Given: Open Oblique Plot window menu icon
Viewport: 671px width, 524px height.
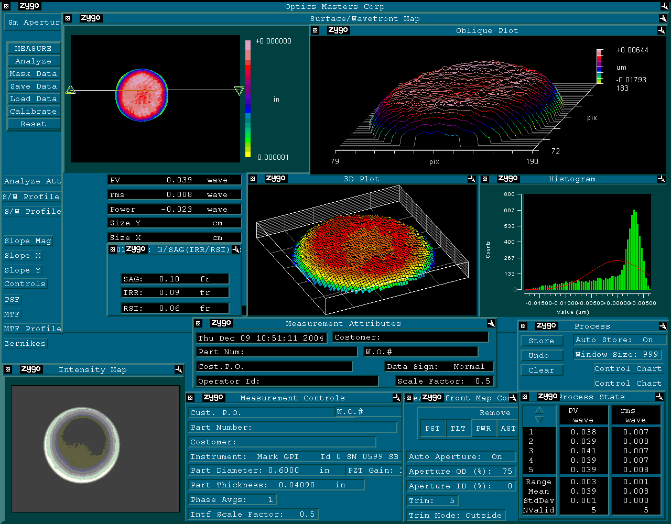Looking at the screenshot, I should coord(315,30).
